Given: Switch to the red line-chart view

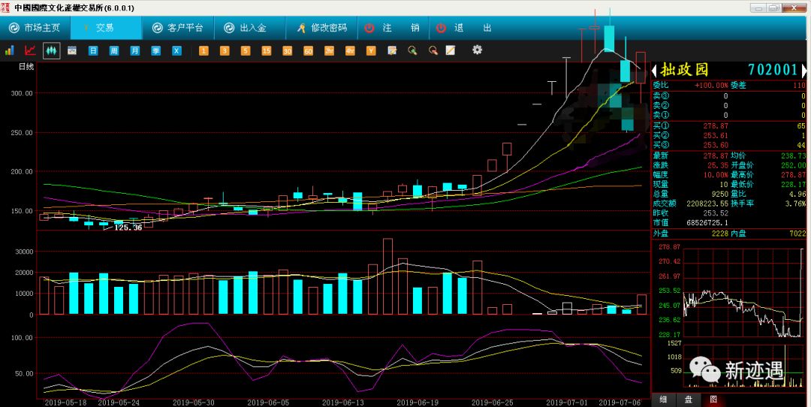Looking at the screenshot, I should [30, 50].
